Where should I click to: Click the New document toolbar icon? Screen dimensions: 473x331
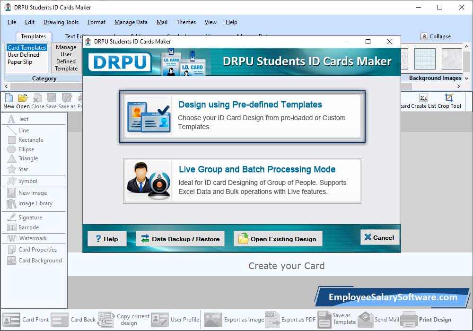tap(9, 101)
